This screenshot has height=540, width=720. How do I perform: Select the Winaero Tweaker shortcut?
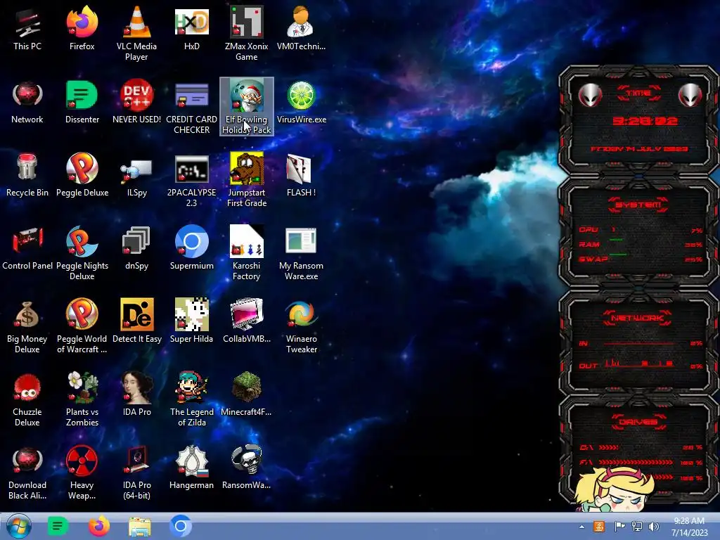(x=301, y=326)
